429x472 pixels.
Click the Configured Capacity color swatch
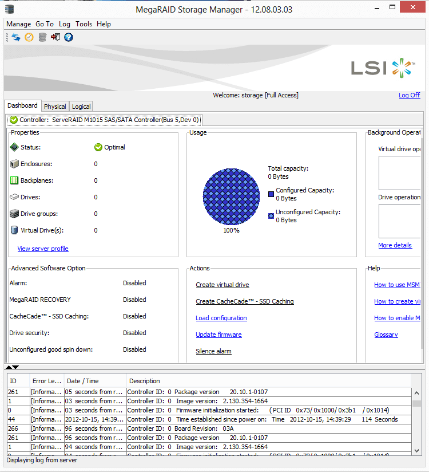coord(271,194)
